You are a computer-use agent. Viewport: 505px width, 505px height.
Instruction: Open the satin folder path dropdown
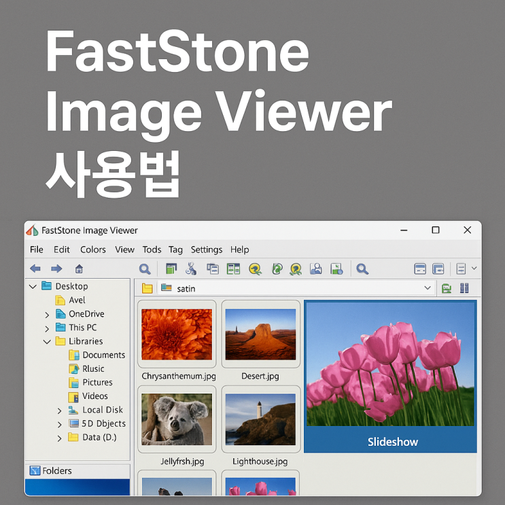coord(428,288)
